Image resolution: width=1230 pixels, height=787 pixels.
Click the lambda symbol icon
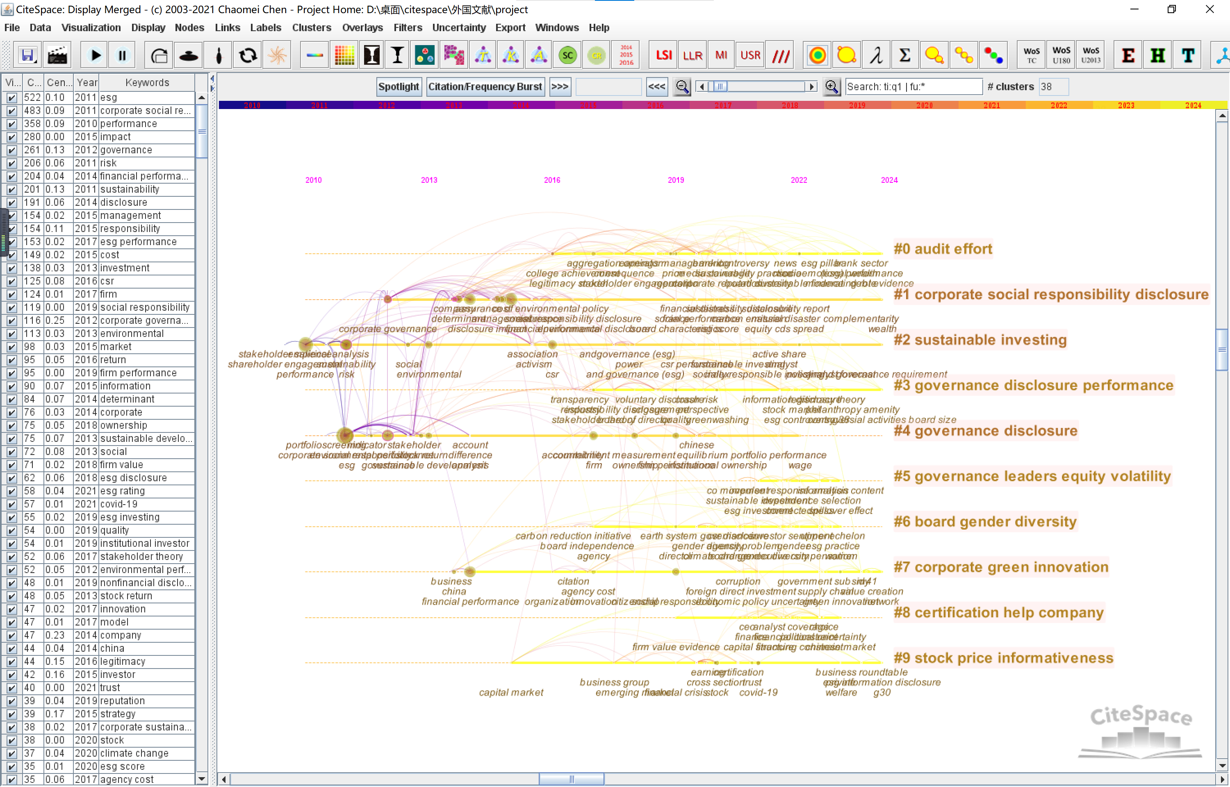point(876,55)
